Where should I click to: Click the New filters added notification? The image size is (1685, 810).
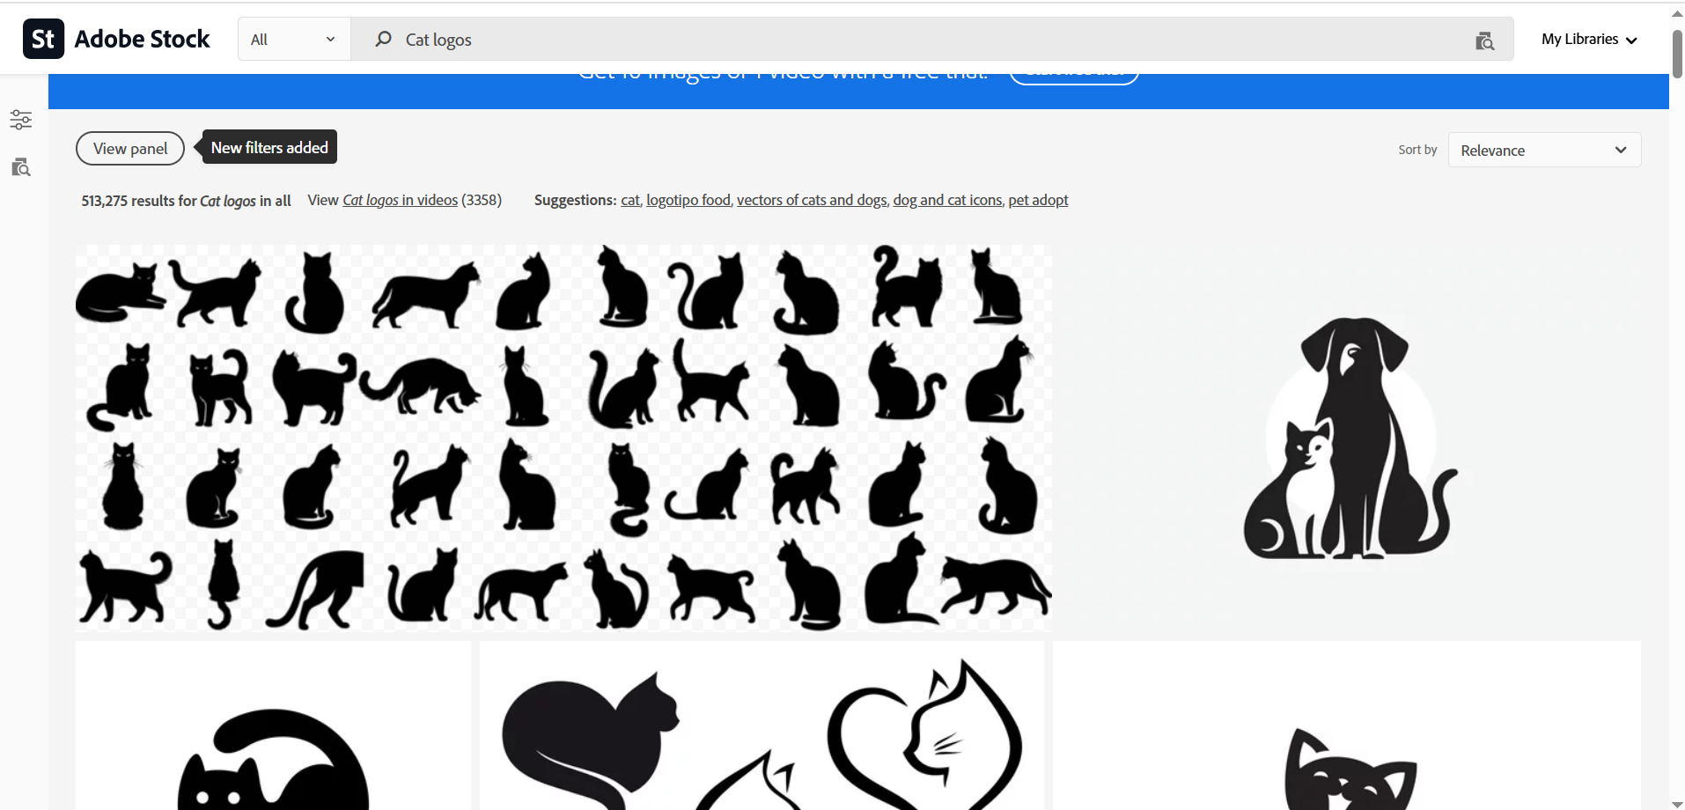(x=268, y=146)
